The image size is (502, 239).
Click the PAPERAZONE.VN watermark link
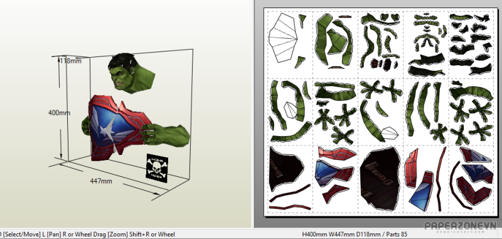(x=461, y=226)
